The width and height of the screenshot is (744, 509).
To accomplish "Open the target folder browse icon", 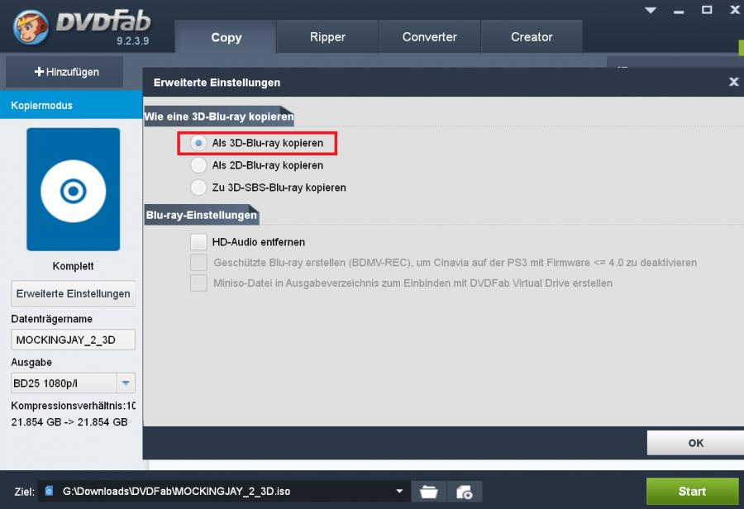I will tap(429, 492).
